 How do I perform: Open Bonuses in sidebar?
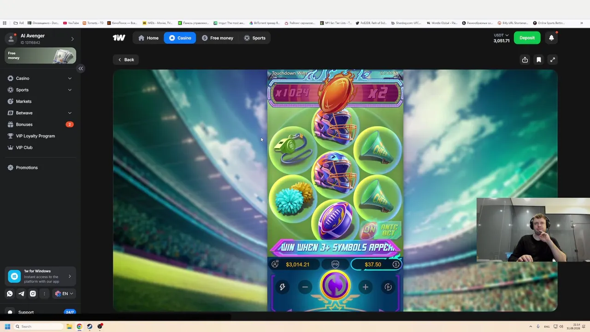tap(40, 125)
